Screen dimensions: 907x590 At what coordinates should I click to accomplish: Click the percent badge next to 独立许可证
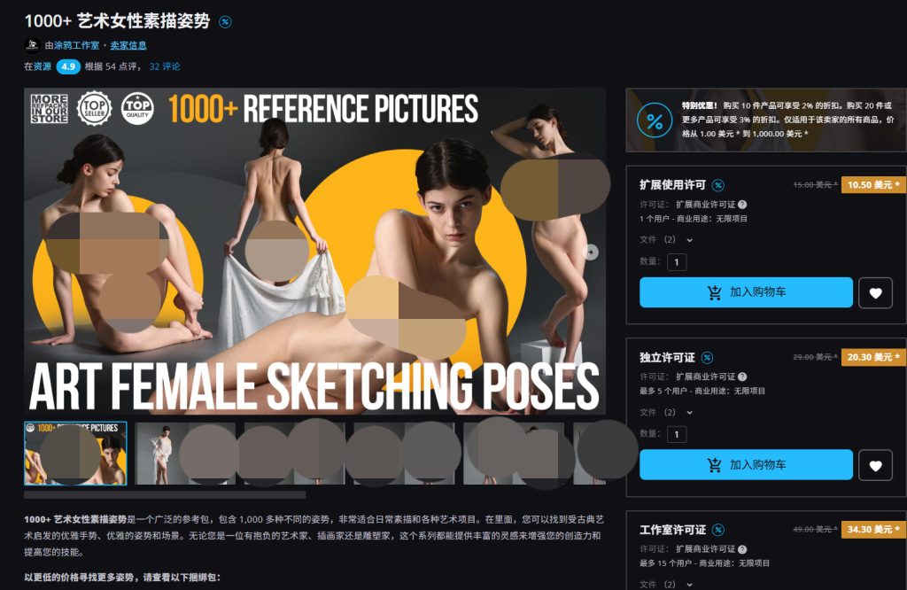click(707, 358)
